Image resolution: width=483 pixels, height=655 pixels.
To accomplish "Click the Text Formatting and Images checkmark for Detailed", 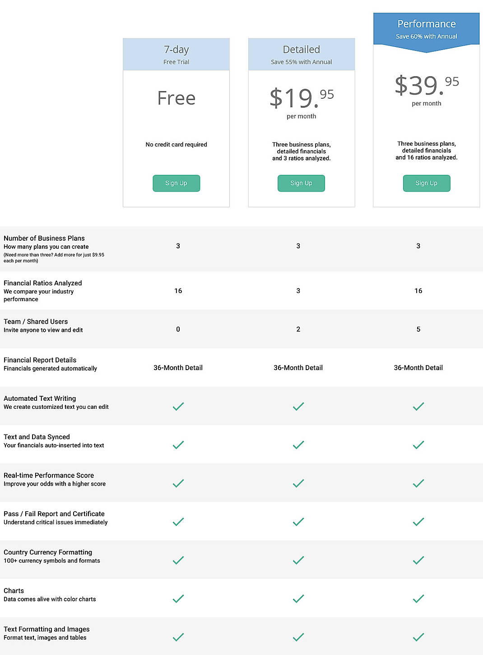I will tap(298, 637).
